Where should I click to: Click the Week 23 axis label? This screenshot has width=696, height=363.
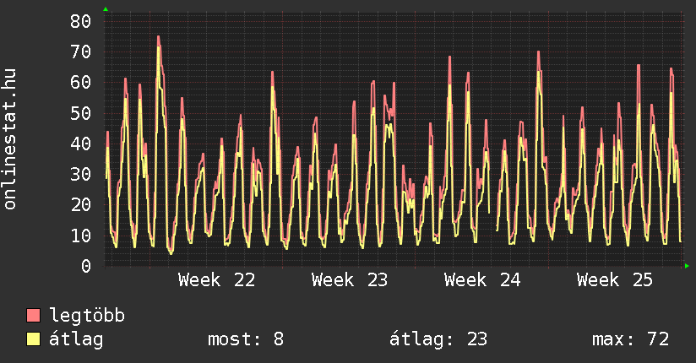click(350, 280)
